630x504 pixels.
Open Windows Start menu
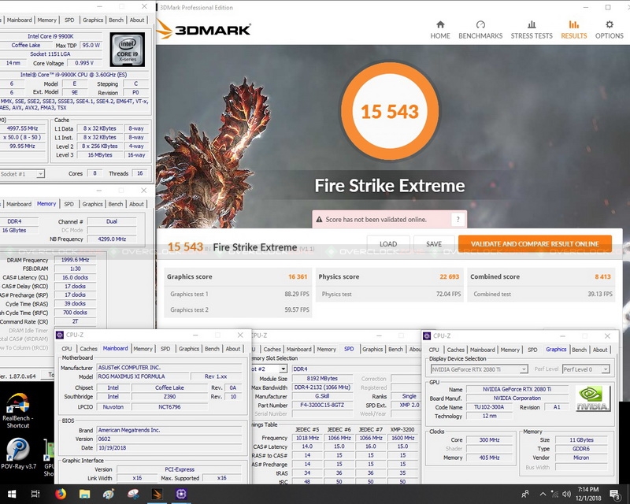click(x=11, y=494)
